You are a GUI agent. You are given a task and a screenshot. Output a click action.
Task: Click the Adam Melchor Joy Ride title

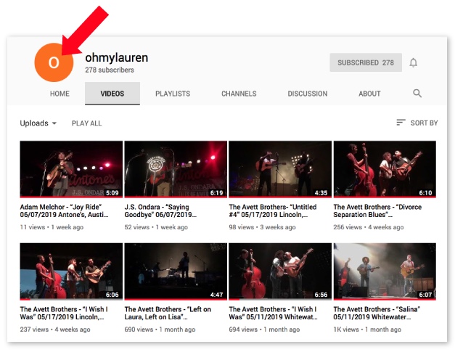(x=64, y=210)
